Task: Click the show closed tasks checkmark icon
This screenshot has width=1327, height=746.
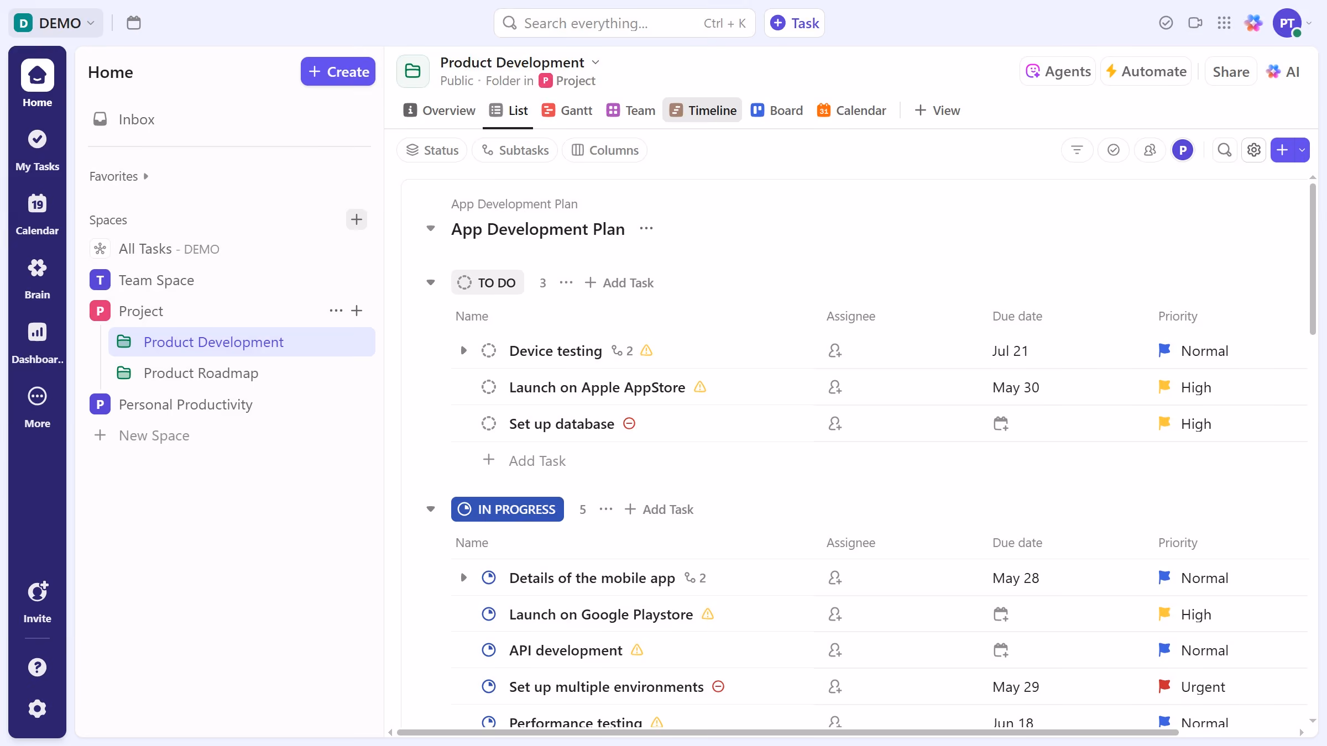Action: coord(1113,150)
